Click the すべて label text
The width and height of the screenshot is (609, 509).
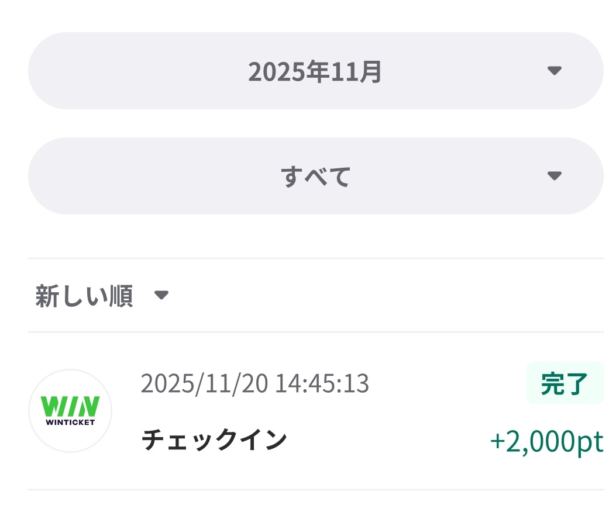click(316, 176)
